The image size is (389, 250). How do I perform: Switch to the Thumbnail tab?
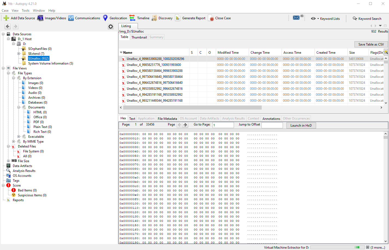139,37
